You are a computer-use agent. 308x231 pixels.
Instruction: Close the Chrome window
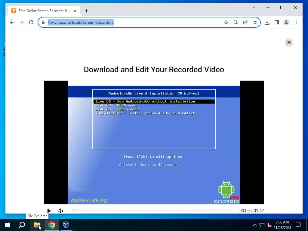click(295, 8)
